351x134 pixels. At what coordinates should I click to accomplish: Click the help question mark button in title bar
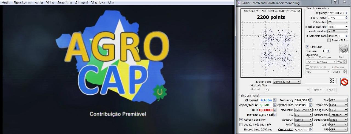click(x=335, y=2)
